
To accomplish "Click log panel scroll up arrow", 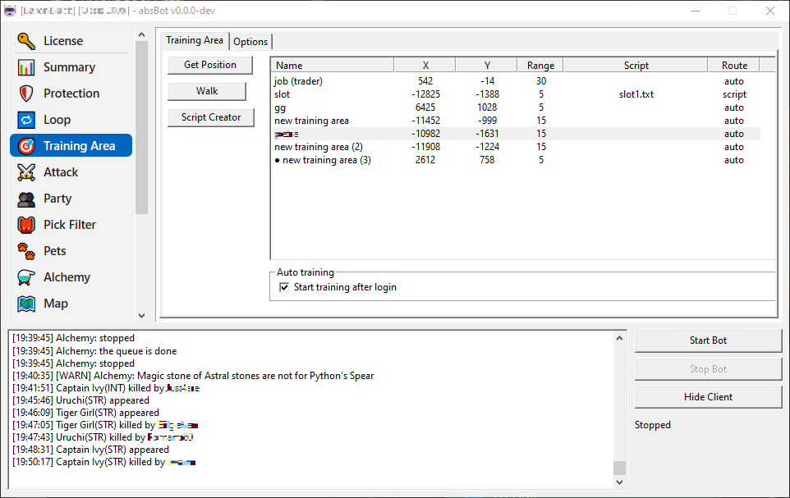I will (620, 338).
